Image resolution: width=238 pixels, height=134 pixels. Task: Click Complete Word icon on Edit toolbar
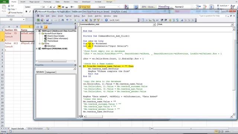157,20
